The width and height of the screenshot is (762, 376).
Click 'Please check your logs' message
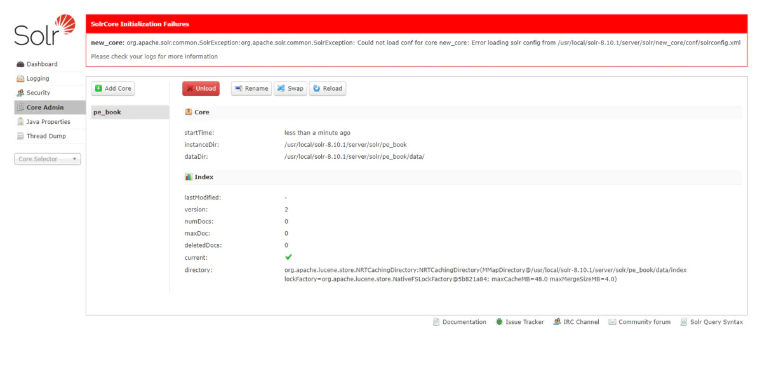click(154, 57)
